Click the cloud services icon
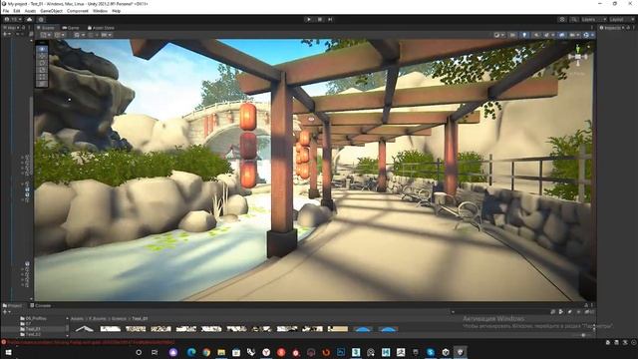The height and width of the screenshot is (359, 638). [x=29, y=19]
